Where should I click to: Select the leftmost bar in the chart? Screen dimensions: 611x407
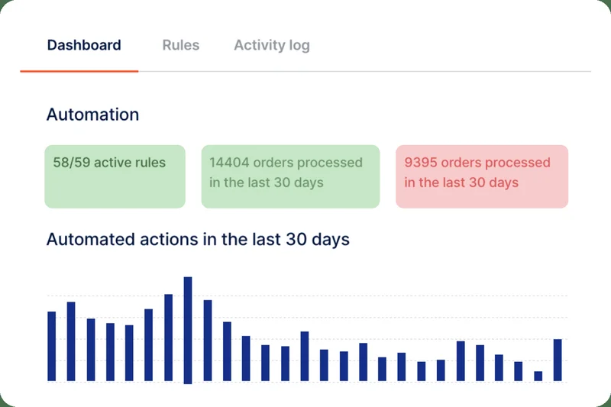(52, 346)
